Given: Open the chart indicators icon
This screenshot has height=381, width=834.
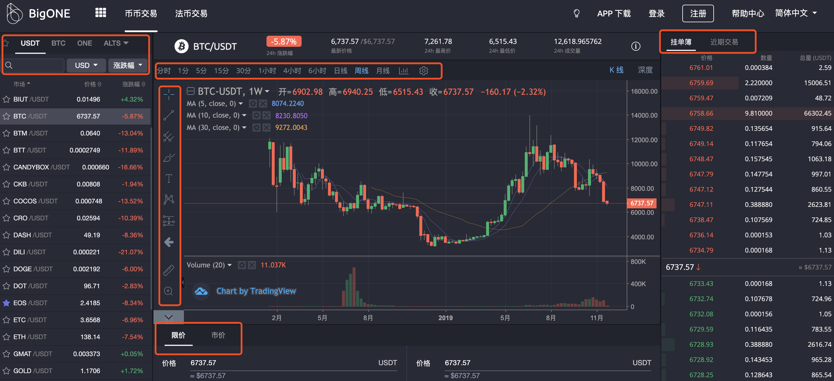Looking at the screenshot, I should [x=404, y=71].
